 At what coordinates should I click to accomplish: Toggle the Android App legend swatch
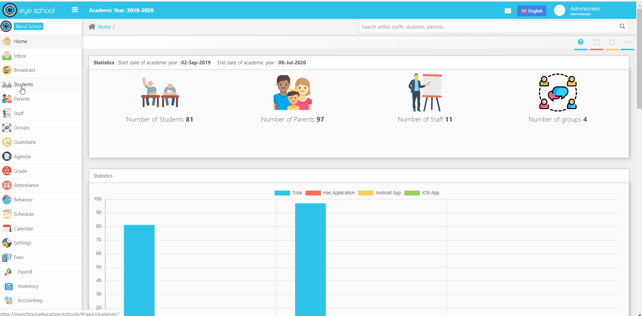pyautogui.click(x=366, y=193)
